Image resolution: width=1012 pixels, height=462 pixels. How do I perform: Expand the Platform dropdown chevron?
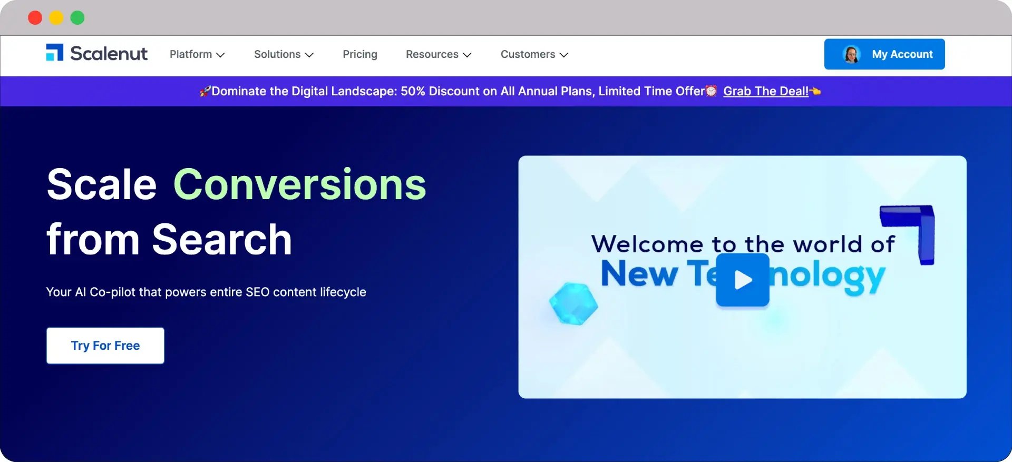[221, 55]
